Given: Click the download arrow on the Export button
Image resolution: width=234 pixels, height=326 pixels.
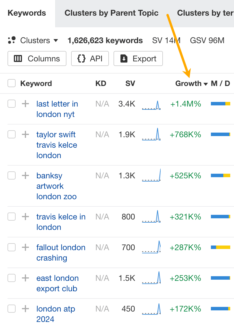Looking at the screenshot, I should [124, 58].
